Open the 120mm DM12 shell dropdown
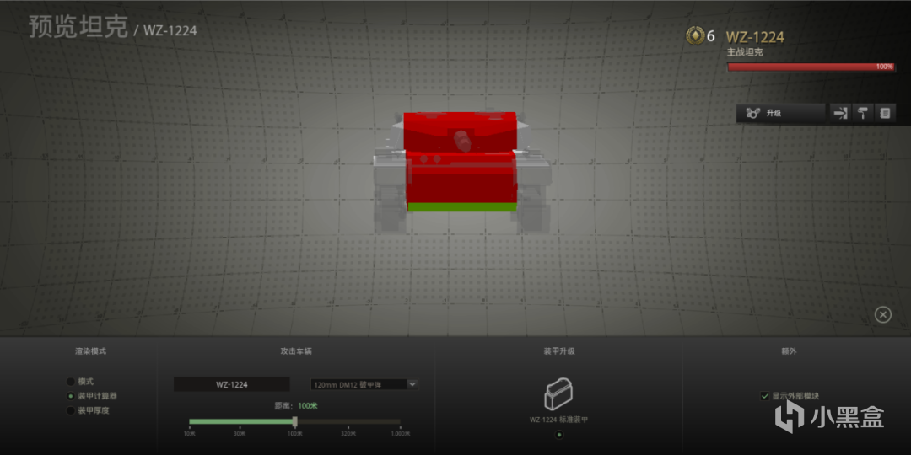Image resolution: width=911 pixels, height=455 pixels. point(364,384)
